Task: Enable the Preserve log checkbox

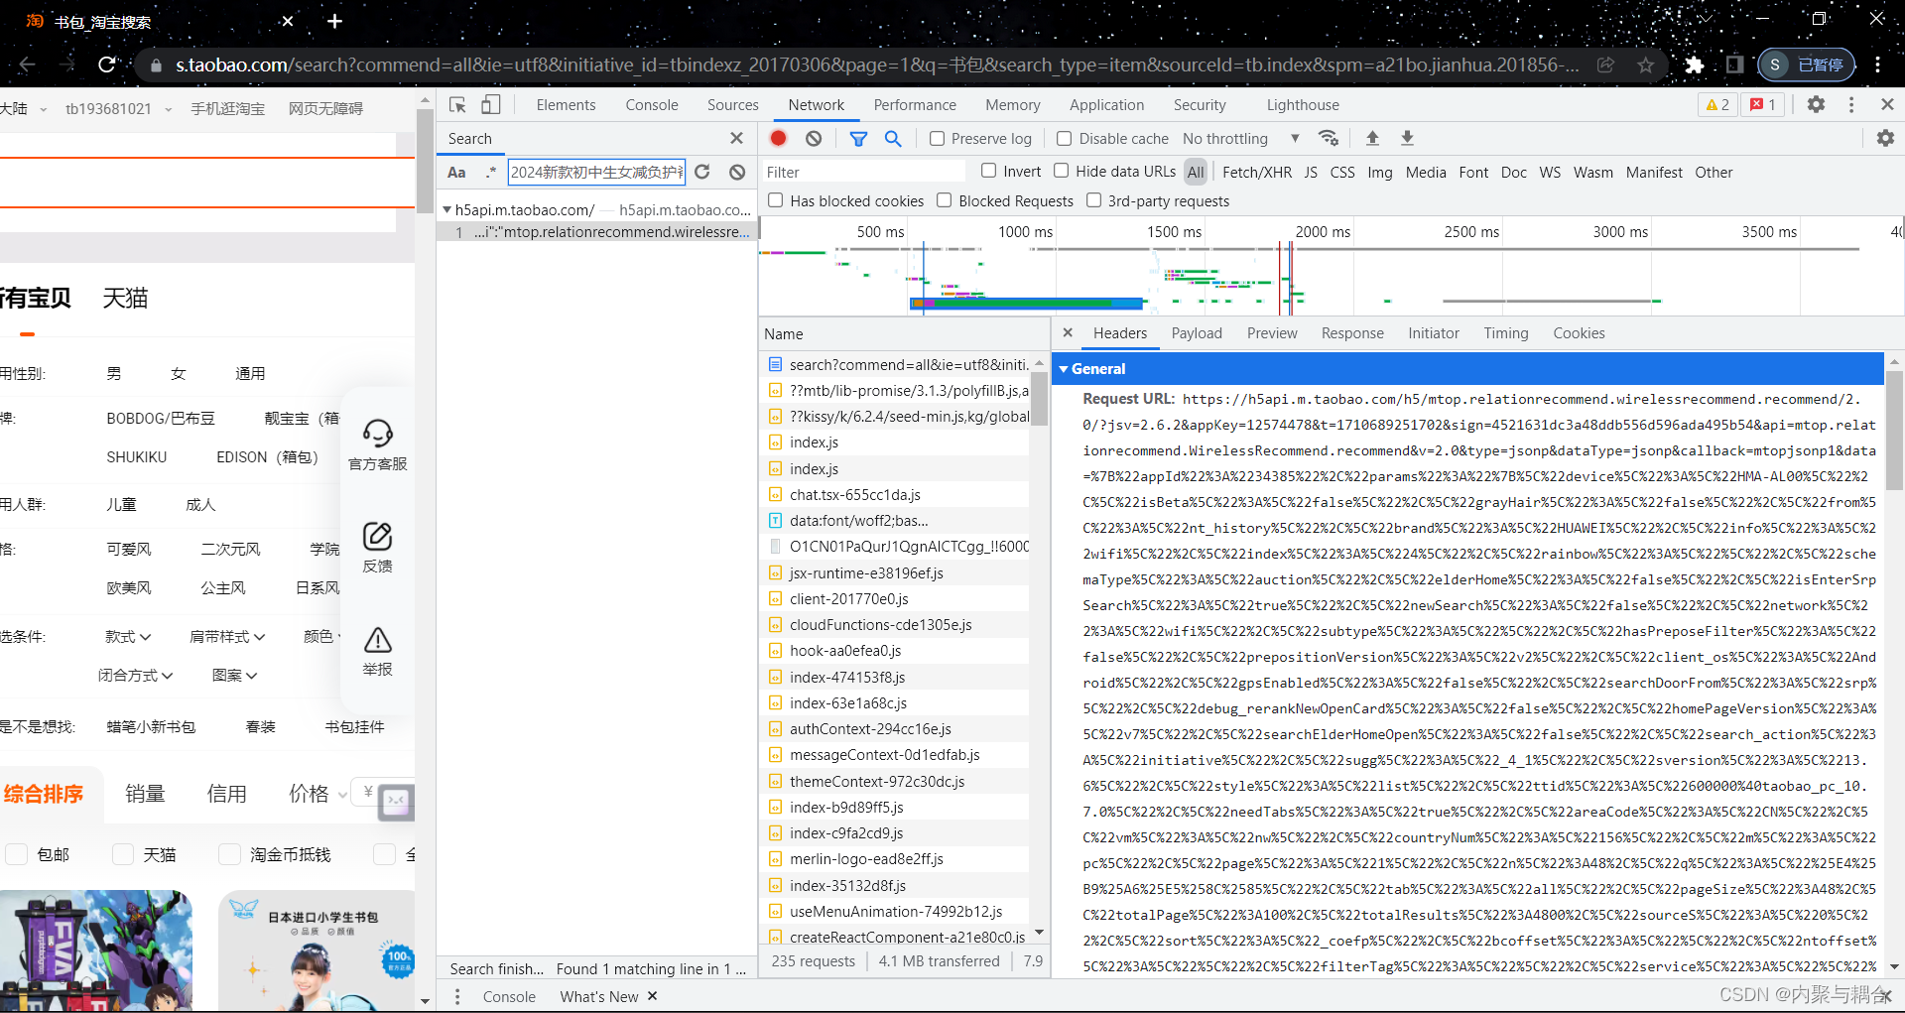Action: 936,138
